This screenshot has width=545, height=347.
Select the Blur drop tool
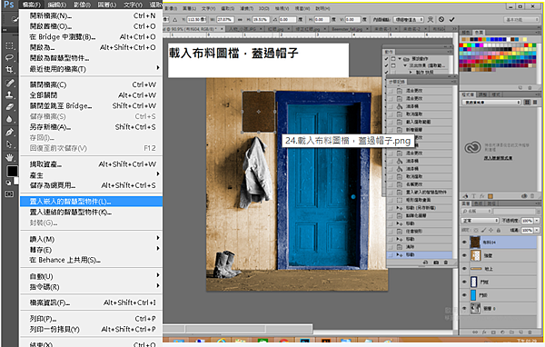[9, 119]
